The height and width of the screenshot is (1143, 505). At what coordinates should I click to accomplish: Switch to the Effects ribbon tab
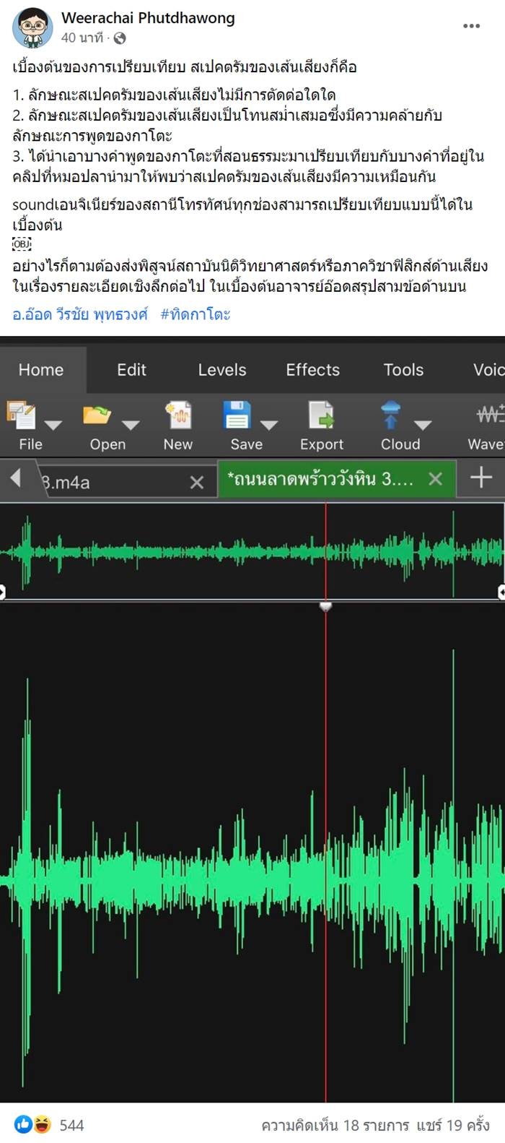[x=312, y=370]
